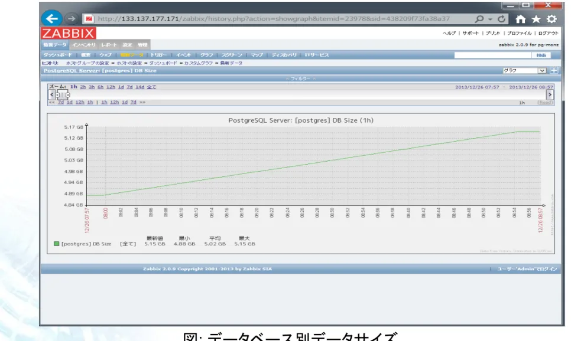Click the サポート link
This screenshot has width=571, height=341.
tap(471, 33)
